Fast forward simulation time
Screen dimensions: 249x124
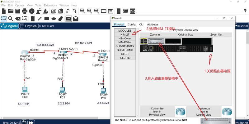pos(31,122)
